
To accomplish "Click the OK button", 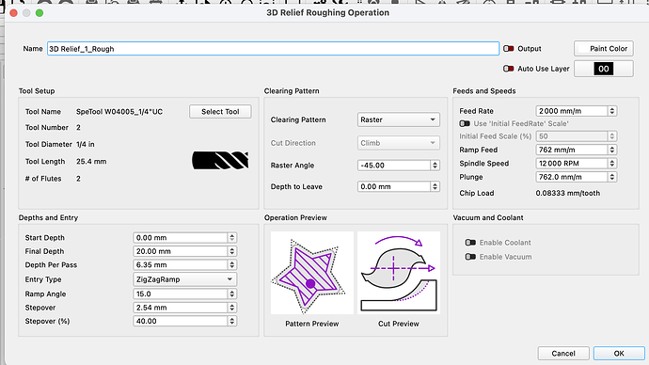I will coord(619,354).
